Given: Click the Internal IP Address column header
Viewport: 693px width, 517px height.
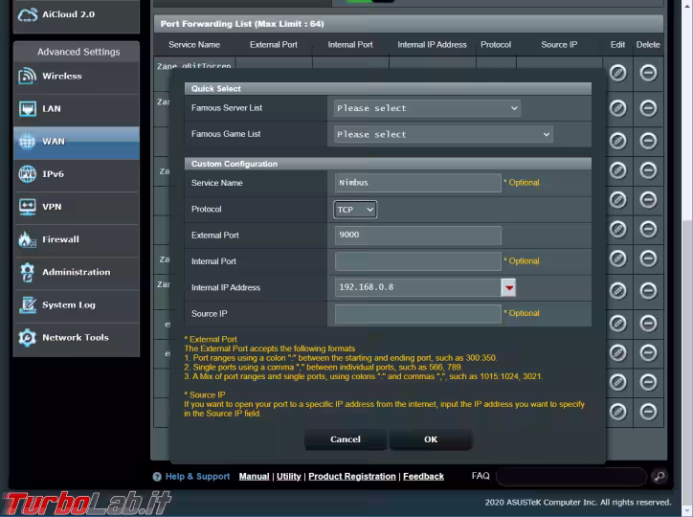Looking at the screenshot, I should tap(432, 45).
